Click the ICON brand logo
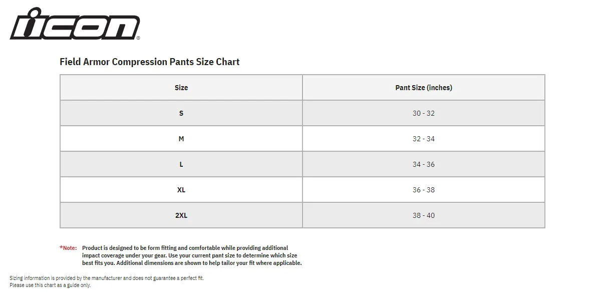601x299 pixels. (x=75, y=24)
